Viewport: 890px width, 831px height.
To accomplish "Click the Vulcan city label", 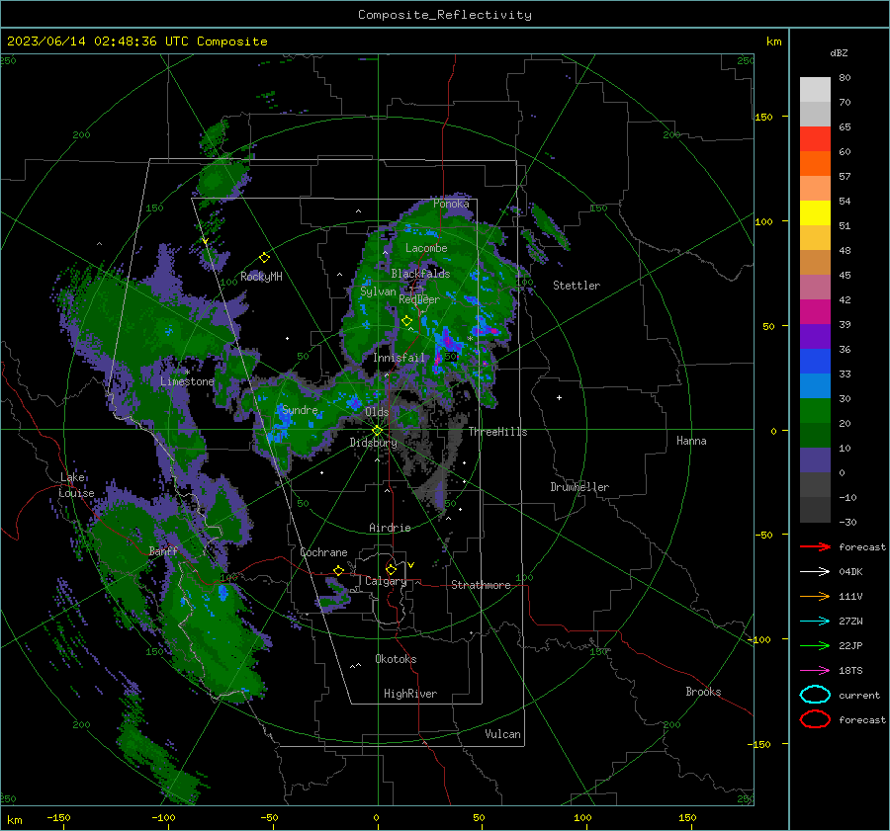I will (x=503, y=734).
